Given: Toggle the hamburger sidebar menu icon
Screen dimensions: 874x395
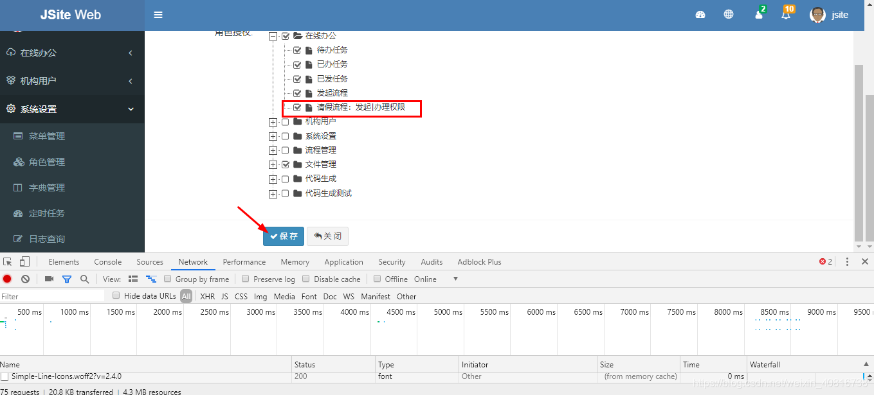Looking at the screenshot, I should click(x=158, y=15).
